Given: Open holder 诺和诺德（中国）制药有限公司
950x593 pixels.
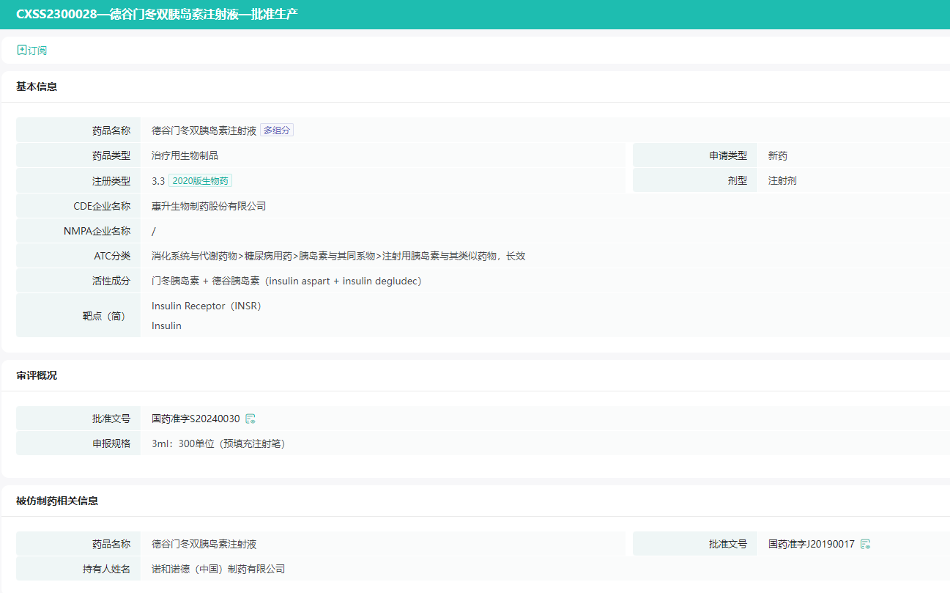Looking at the screenshot, I should tap(218, 569).
